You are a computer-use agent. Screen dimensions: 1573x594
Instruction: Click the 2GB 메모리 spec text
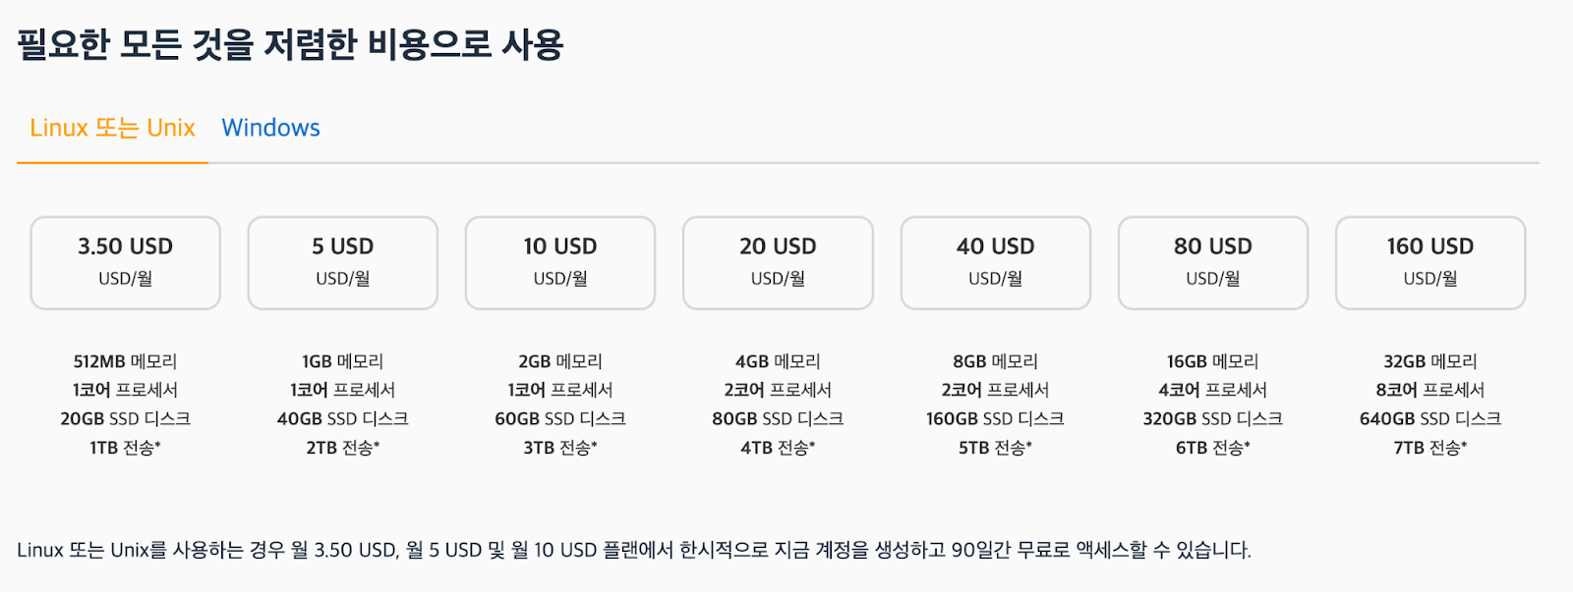560,361
